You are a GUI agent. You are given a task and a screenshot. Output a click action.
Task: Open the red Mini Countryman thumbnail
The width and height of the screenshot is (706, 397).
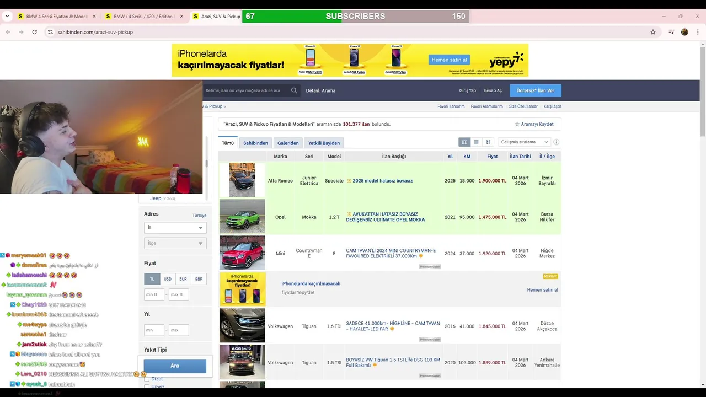click(242, 253)
